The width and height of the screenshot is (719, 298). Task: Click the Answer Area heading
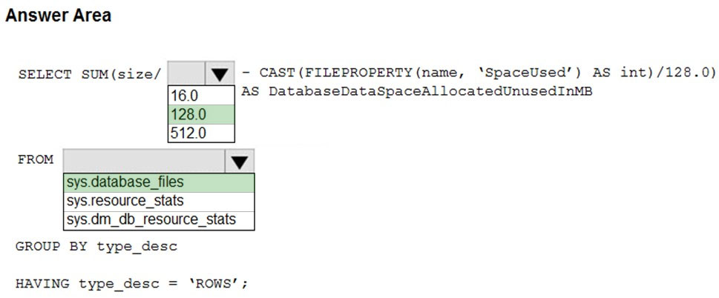click(58, 15)
